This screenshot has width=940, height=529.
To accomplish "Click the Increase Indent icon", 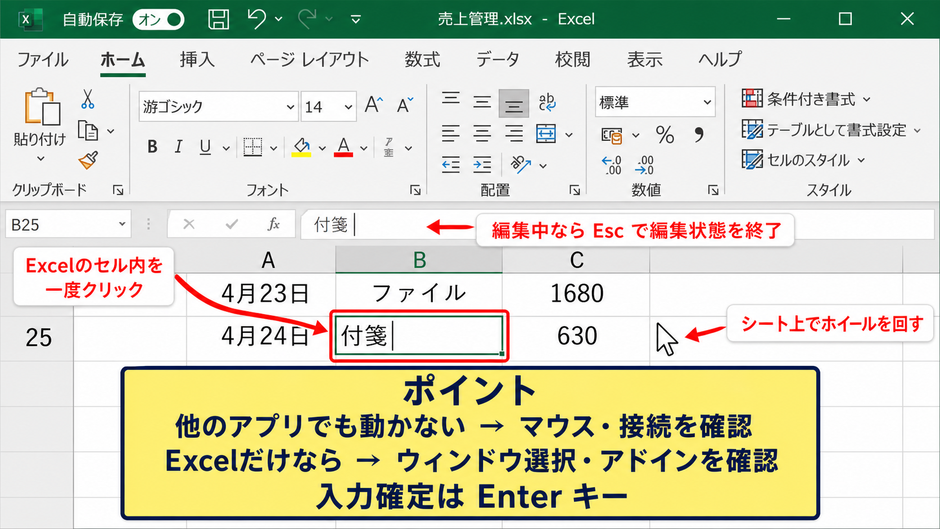I will [482, 165].
